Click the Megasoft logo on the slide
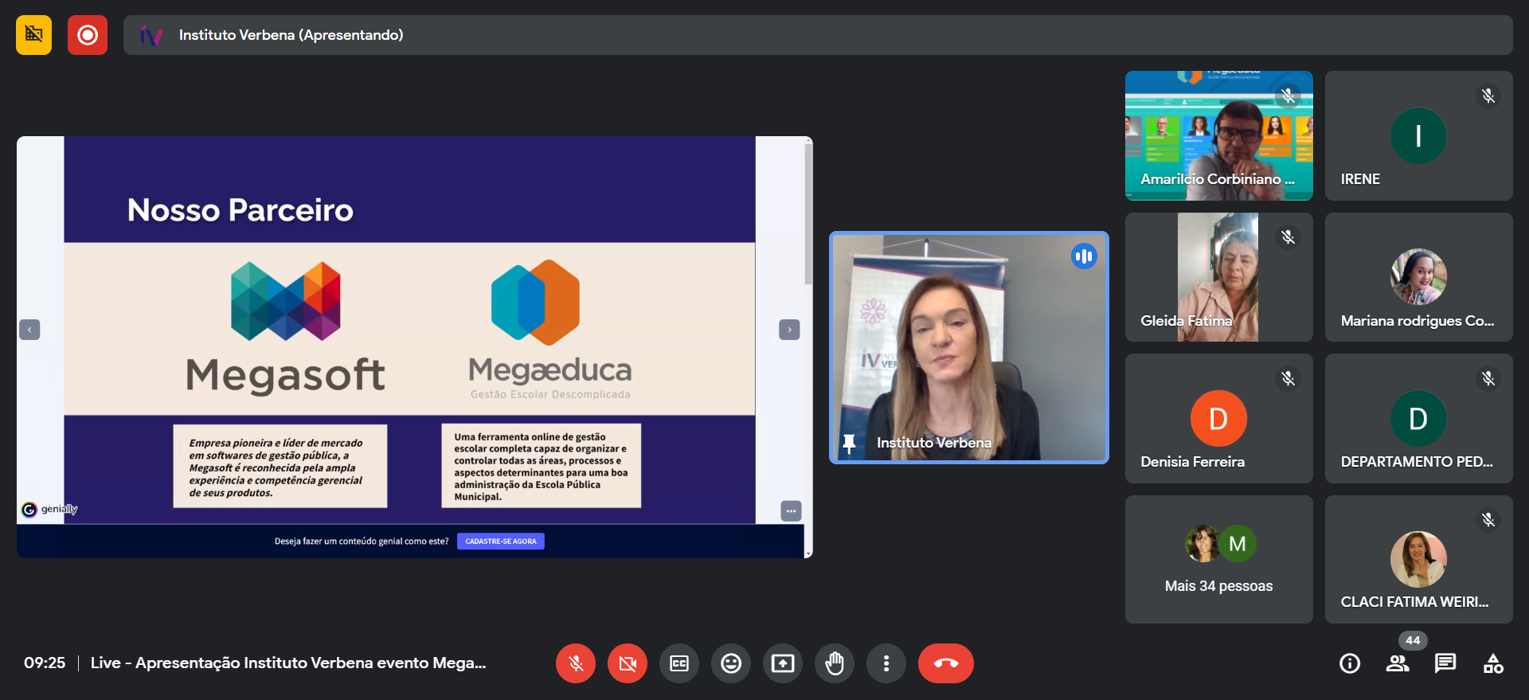 coord(285,327)
